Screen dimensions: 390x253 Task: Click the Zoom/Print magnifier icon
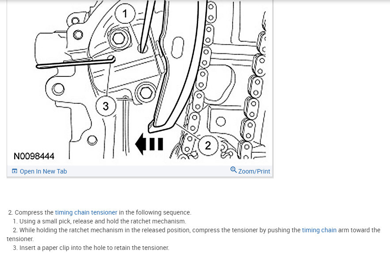pos(233,170)
